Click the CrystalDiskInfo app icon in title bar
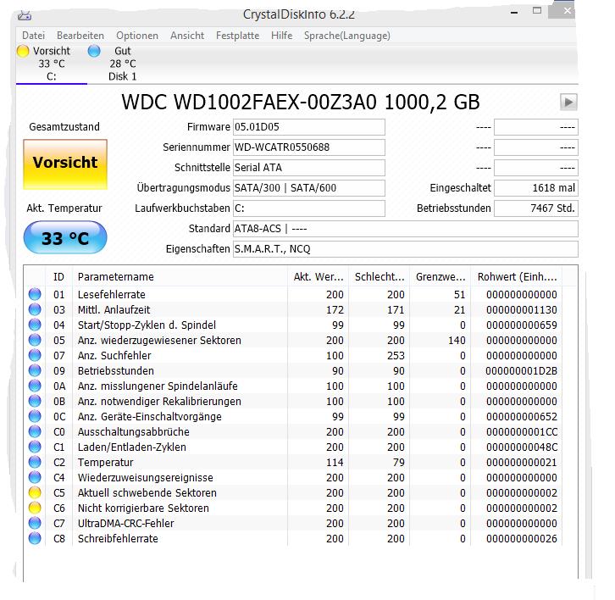The width and height of the screenshot is (615, 600). click(25, 16)
